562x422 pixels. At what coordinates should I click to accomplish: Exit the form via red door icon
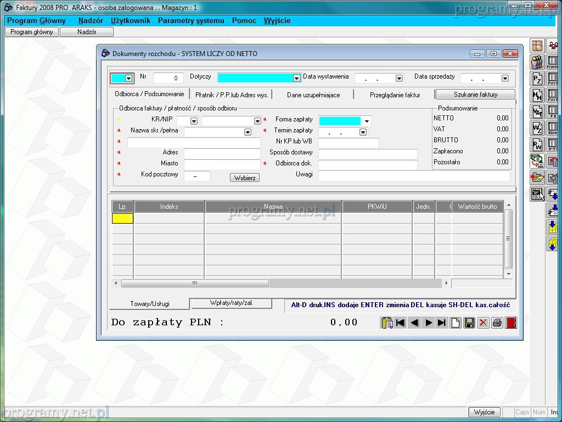coord(511,323)
